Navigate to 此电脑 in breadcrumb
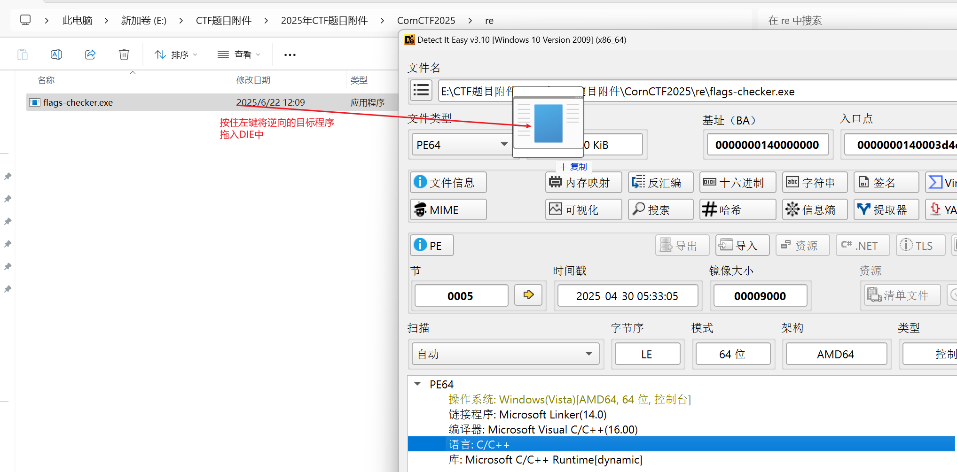Screen dimensions: 957x472 [x=78, y=20]
